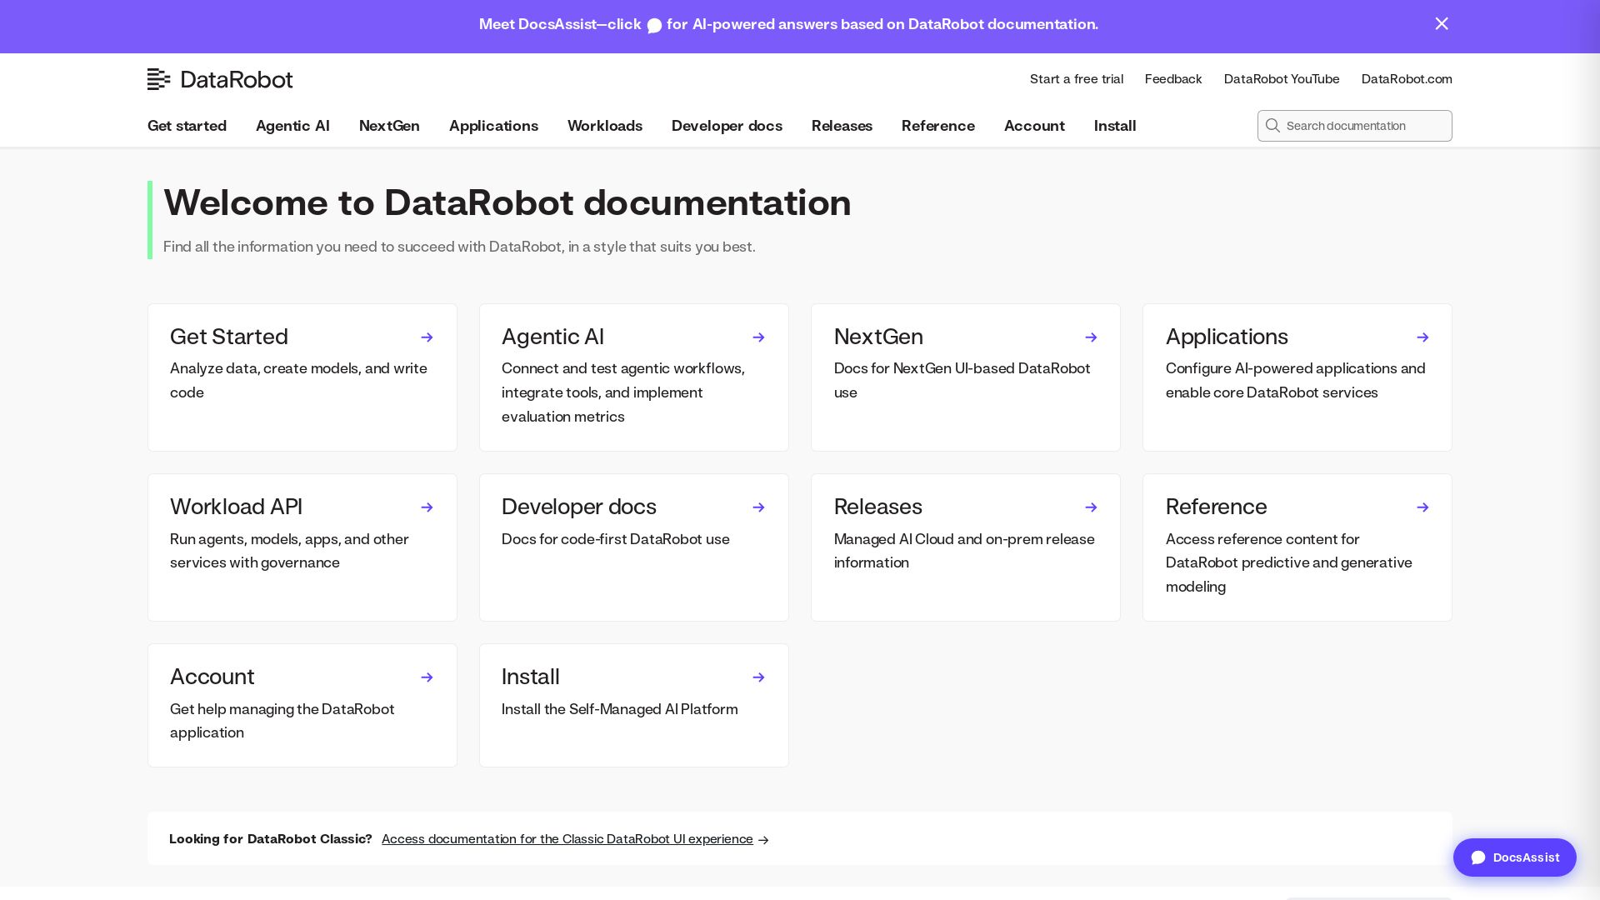Click arrow icon on Reference card
The height and width of the screenshot is (900, 1600).
[x=1422, y=507]
